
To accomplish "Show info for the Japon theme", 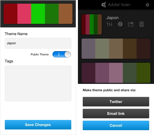I will tap(120, 24).
